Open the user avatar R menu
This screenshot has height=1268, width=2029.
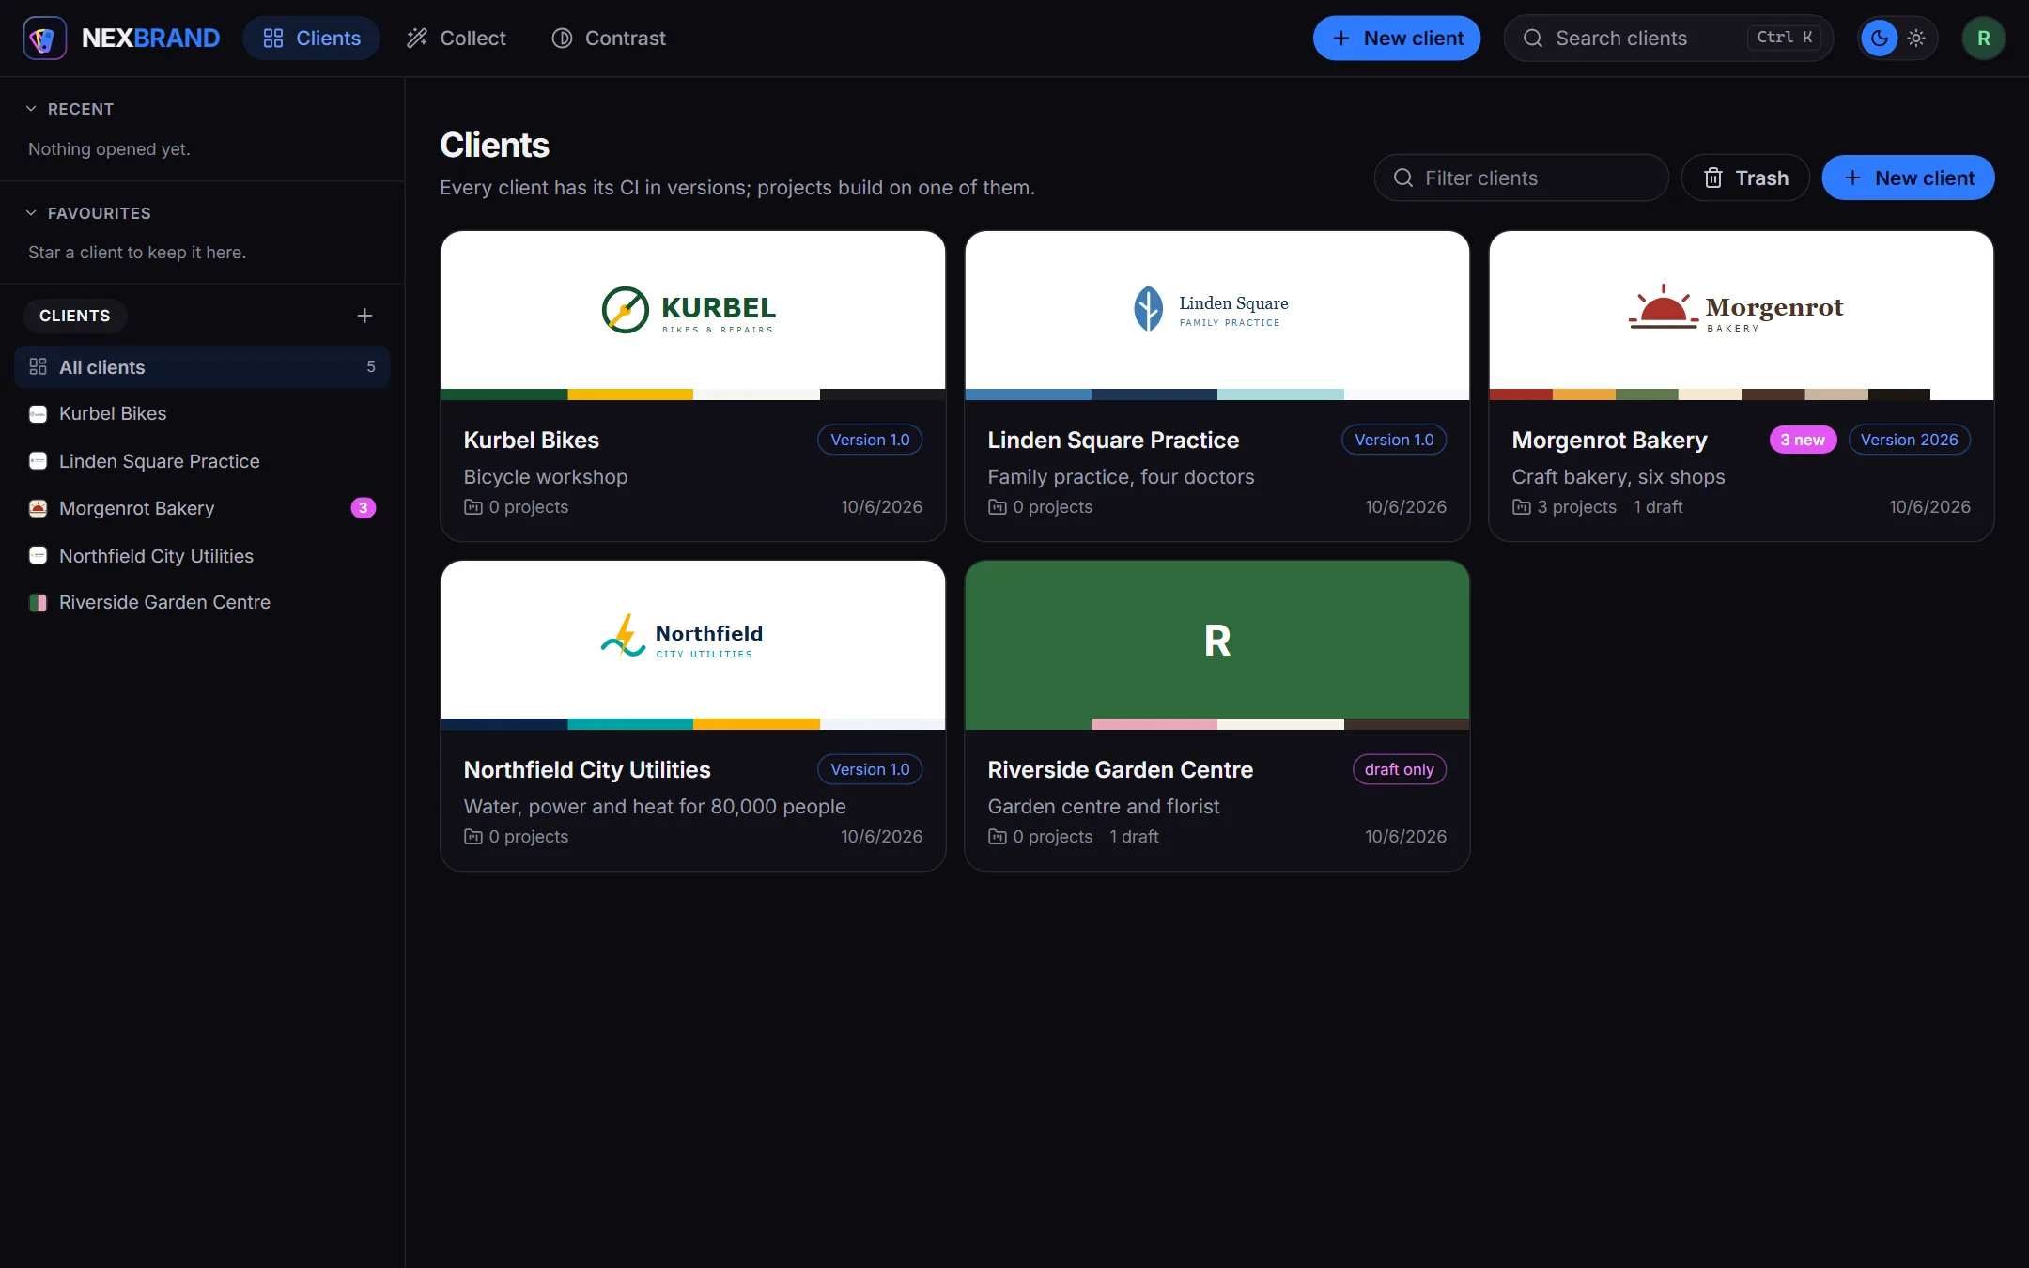coord(1983,38)
